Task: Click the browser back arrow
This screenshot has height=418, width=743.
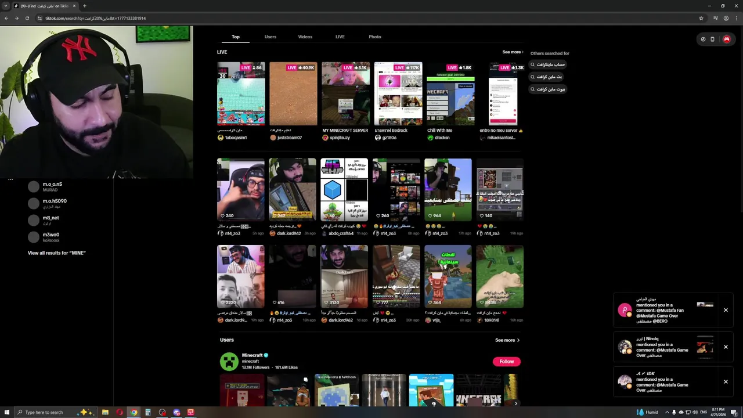Action: 6,18
